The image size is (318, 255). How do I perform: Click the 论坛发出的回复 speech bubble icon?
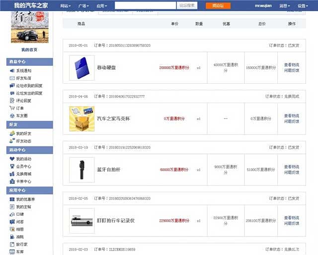[12, 93]
